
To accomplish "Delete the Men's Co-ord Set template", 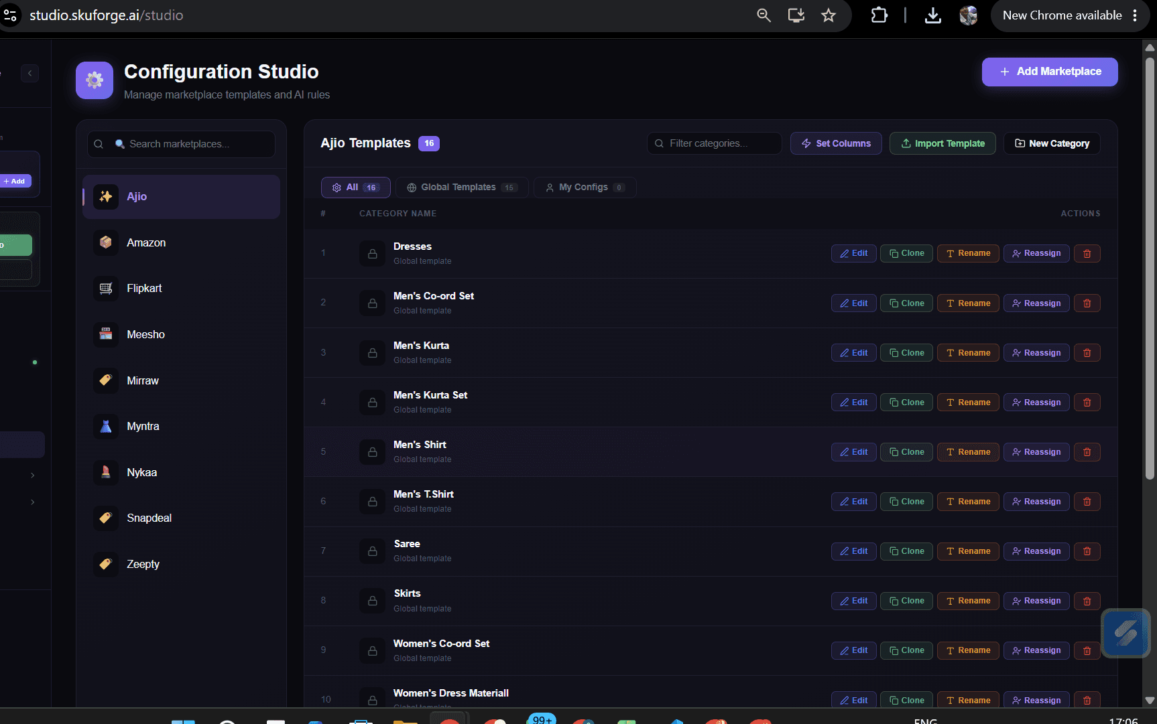I will [1087, 303].
